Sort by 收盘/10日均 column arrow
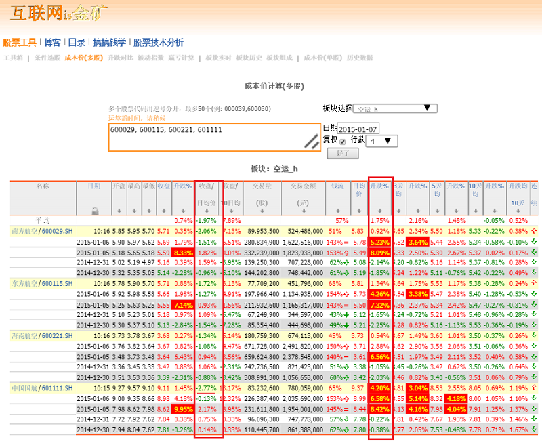The width and height of the screenshot is (542, 441). click(232, 211)
